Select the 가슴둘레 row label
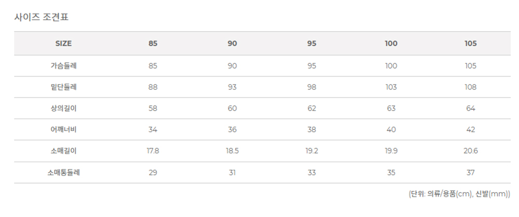This screenshot has width=519, height=217. pyautogui.click(x=63, y=66)
